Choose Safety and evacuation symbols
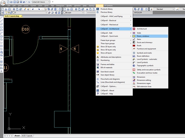The height and width of the screenshot is (138, 185). point(150,70)
